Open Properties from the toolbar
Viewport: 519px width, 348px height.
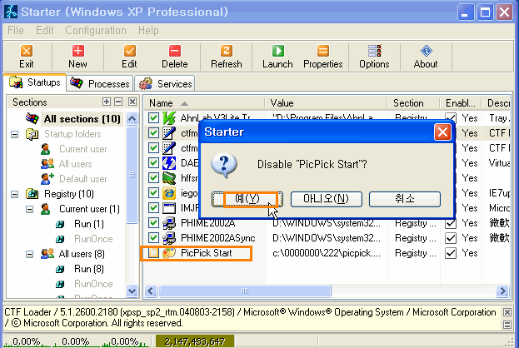click(x=323, y=57)
